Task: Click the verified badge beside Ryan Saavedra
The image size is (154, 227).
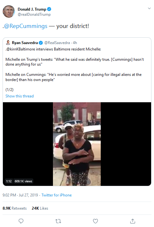Action: click(41, 43)
